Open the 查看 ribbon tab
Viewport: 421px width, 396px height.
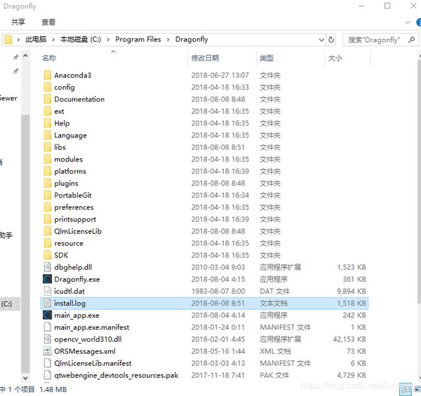49,22
